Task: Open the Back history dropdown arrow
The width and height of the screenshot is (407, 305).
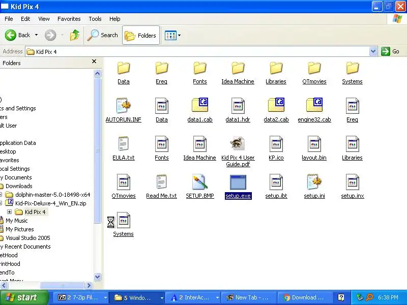Action: click(x=36, y=35)
